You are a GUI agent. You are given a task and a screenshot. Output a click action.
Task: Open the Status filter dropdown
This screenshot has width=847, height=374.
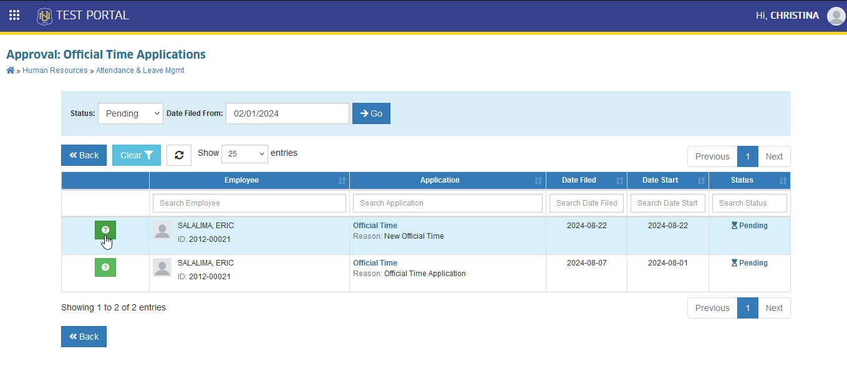(x=130, y=113)
